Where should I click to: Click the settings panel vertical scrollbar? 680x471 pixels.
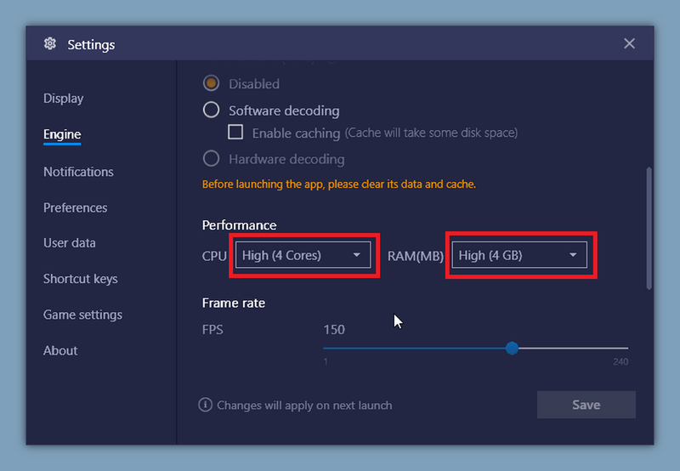(x=649, y=228)
